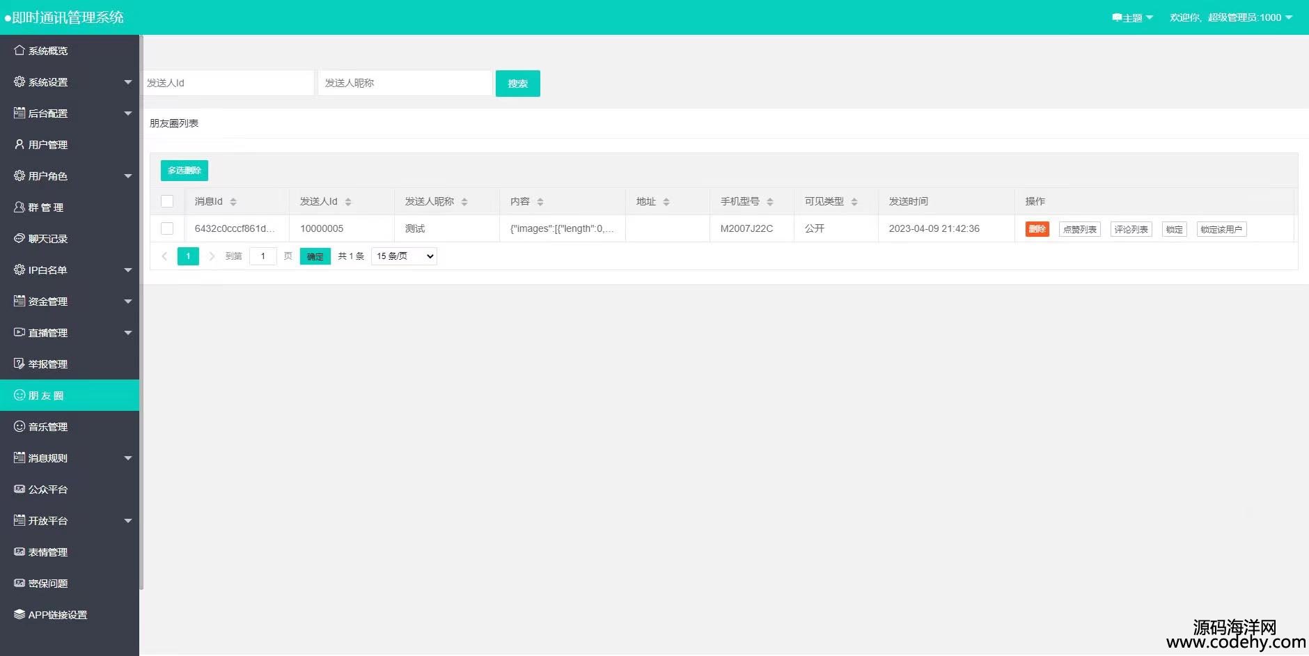Click the 公众平台 image icon
This screenshot has width=1309, height=656.
[19, 489]
